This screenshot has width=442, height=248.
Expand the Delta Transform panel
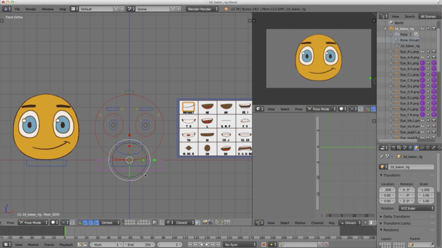(x=397, y=217)
